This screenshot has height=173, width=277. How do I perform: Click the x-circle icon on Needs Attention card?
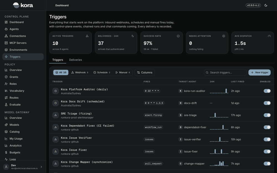click(x=224, y=36)
